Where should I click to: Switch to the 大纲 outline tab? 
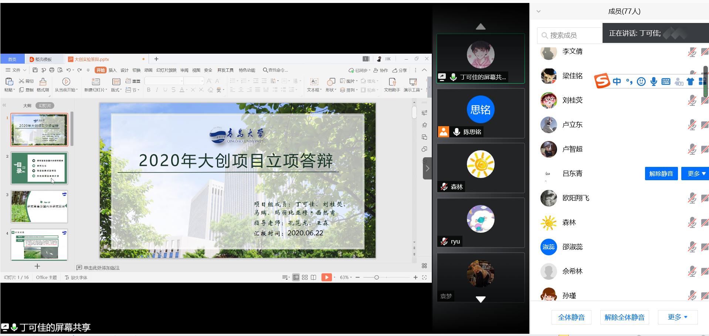(x=27, y=105)
